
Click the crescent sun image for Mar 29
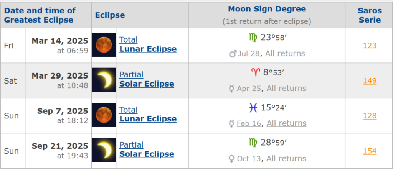pyautogui.click(x=104, y=80)
